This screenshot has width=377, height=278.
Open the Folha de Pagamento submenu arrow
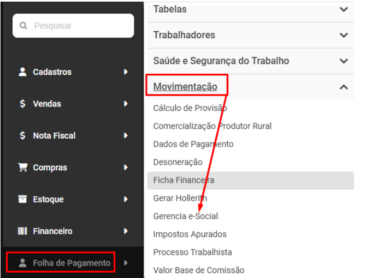126,263
